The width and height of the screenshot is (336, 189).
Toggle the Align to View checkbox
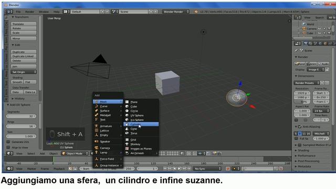coord(8,148)
